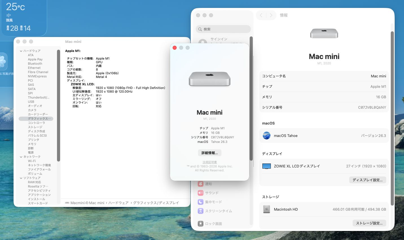Go back with the Settings back arrow
This screenshot has width=404, height=240.
[x=261, y=15]
